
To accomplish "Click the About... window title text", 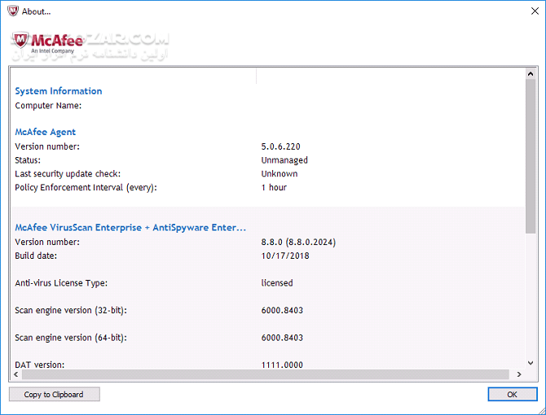I will pyautogui.click(x=36, y=11).
